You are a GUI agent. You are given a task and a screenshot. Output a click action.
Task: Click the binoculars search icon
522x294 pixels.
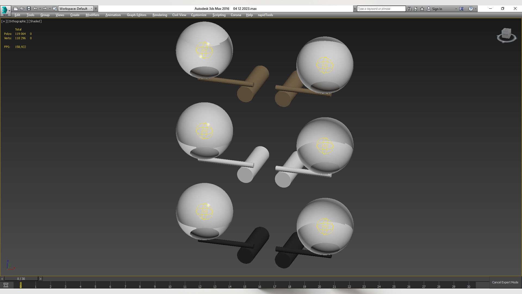pos(409,9)
